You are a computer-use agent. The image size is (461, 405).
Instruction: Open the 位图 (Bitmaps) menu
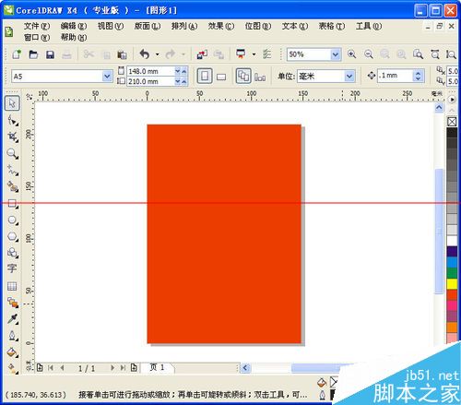pos(258,26)
